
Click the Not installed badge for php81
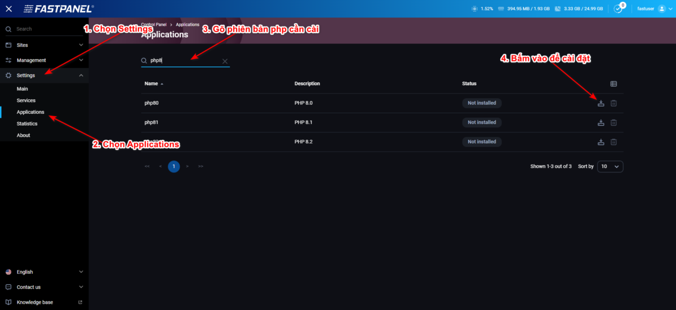482,122
